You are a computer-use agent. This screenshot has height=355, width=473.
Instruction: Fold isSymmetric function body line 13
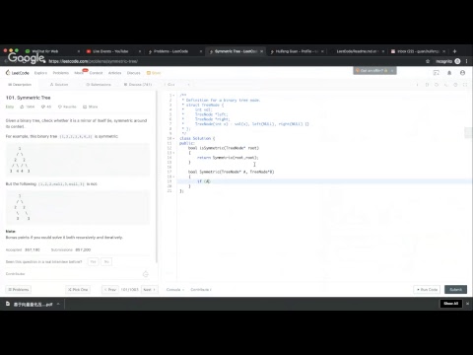tap(173, 153)
